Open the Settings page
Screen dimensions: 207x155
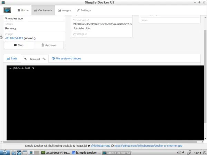tap(84, 10)
